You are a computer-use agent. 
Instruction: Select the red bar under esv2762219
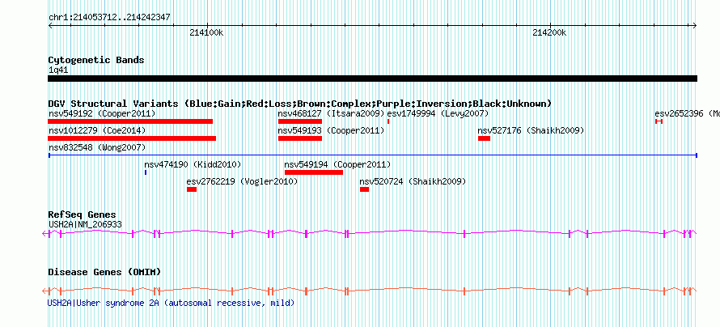[x=192, y=189]
